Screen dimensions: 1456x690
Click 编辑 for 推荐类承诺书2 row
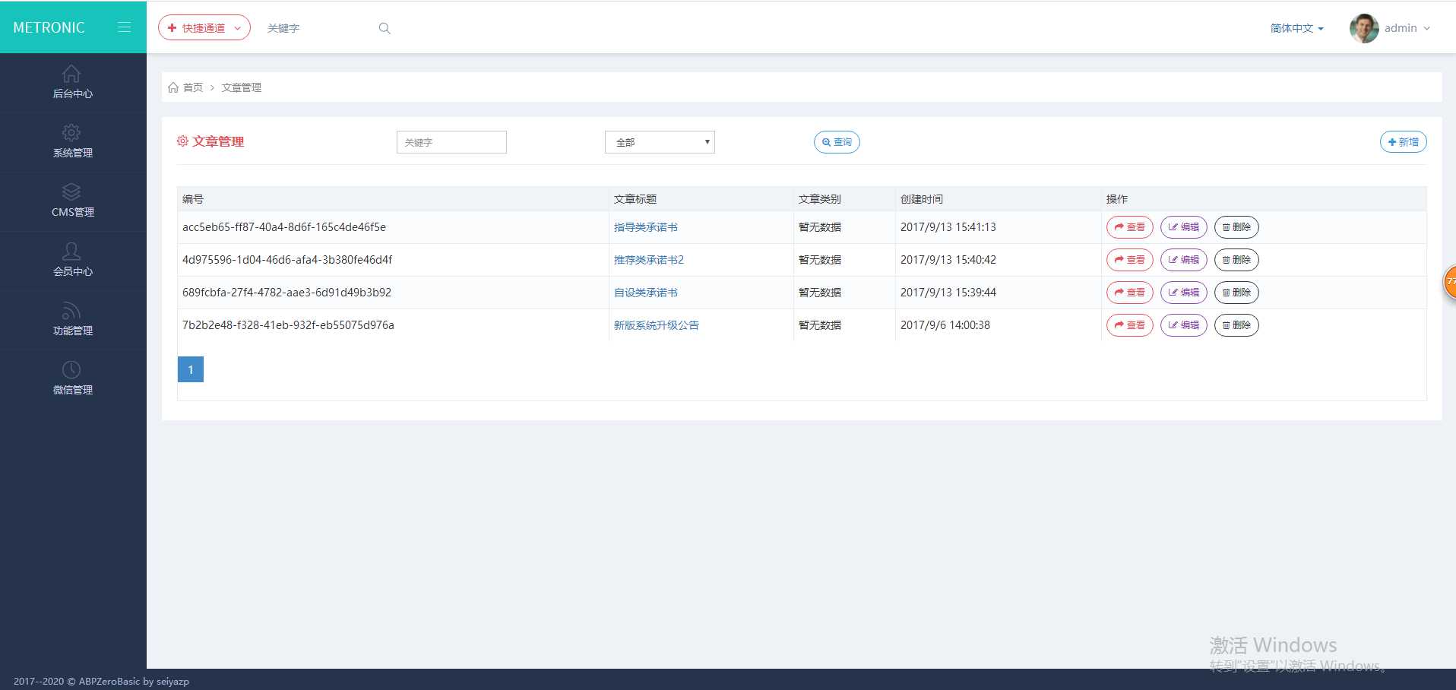(1184, 260)
